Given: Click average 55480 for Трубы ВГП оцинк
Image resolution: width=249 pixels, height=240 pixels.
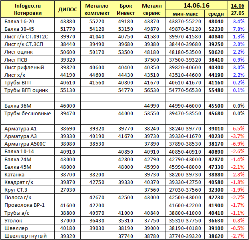Looking at the screenshot, I should point(216,90).
